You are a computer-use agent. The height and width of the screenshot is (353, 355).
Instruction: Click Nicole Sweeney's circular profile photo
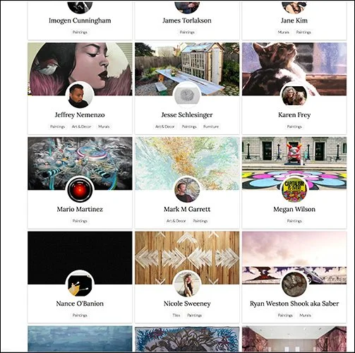(x=187, y=285)
